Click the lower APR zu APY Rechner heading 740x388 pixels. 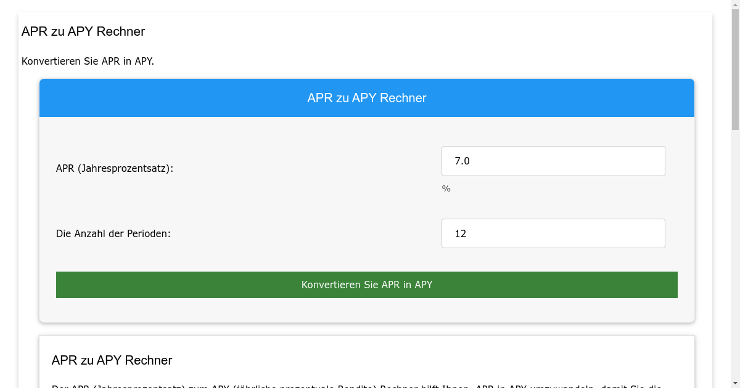point(112,360)
